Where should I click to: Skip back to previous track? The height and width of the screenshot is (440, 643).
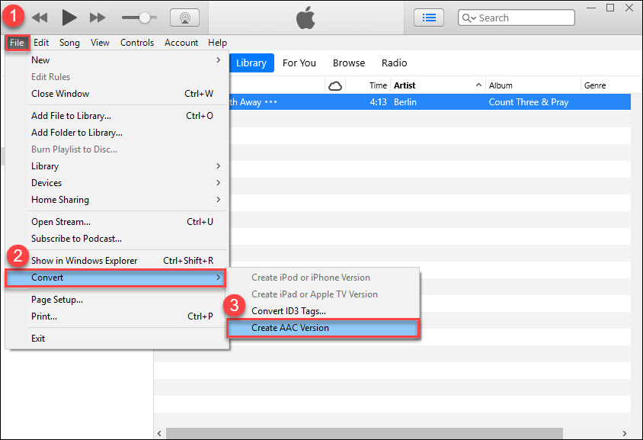click(x=40, y=17)
